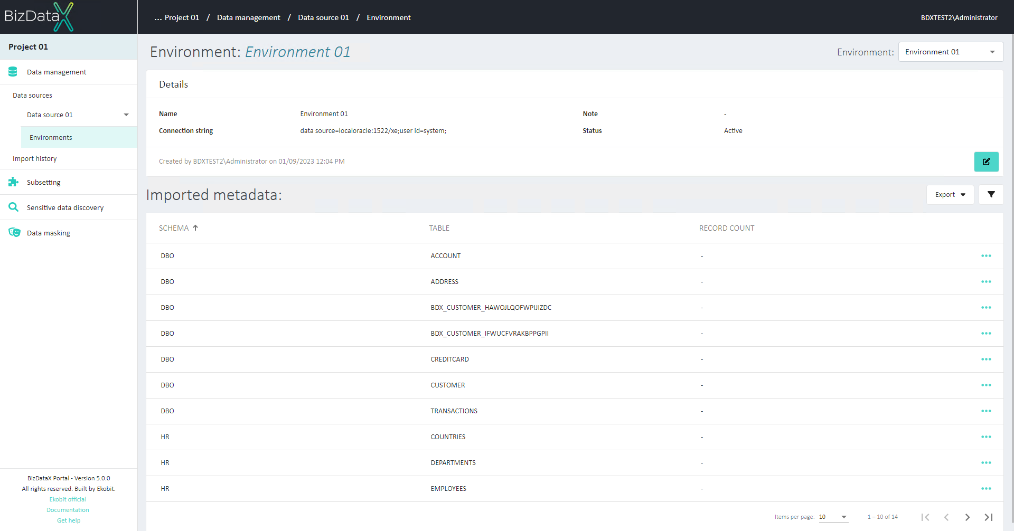The width and height of the screenshot is (1014, 531).
Task: Go to Project 01 breadcrumb
Action: [x=182, y=17]
